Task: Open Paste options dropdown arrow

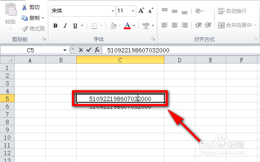Action: click(10, 29)
